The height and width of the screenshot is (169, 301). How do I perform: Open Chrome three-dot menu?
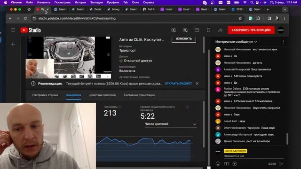point(285,18)
